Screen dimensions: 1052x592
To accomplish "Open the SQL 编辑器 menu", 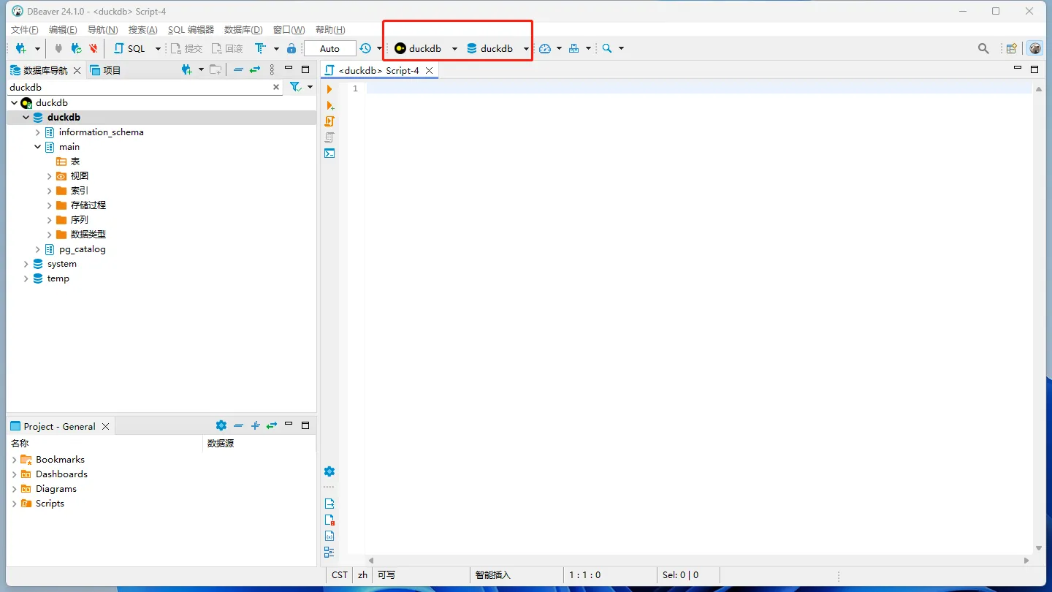I will (x=191, y=29).
